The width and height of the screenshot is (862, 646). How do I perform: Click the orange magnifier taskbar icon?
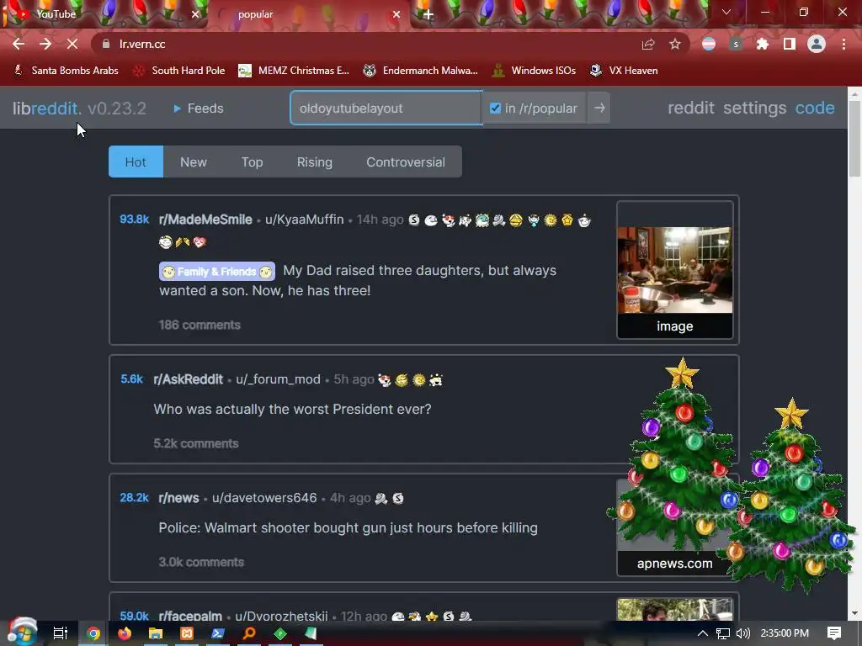249,633
